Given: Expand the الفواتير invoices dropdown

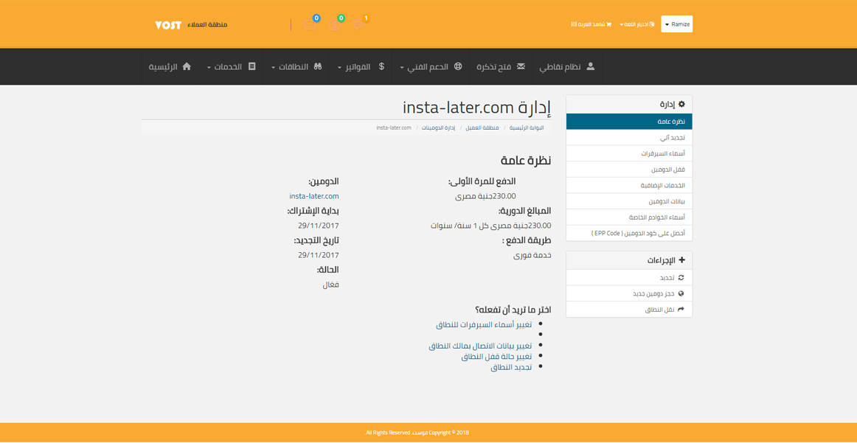Looking at the screenshot, I should coord(361,66).
